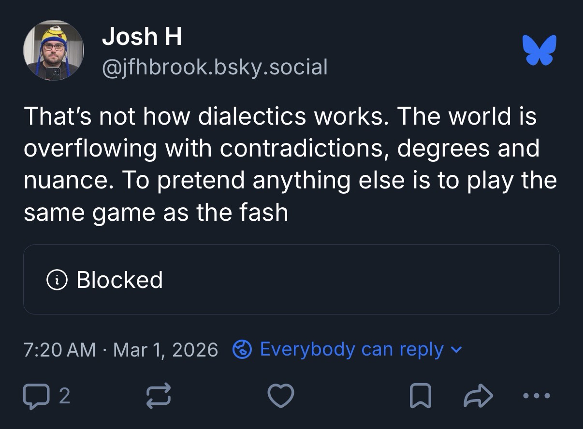Open the reply speech bubble icon
583x429 pixels.
(36, 396)
